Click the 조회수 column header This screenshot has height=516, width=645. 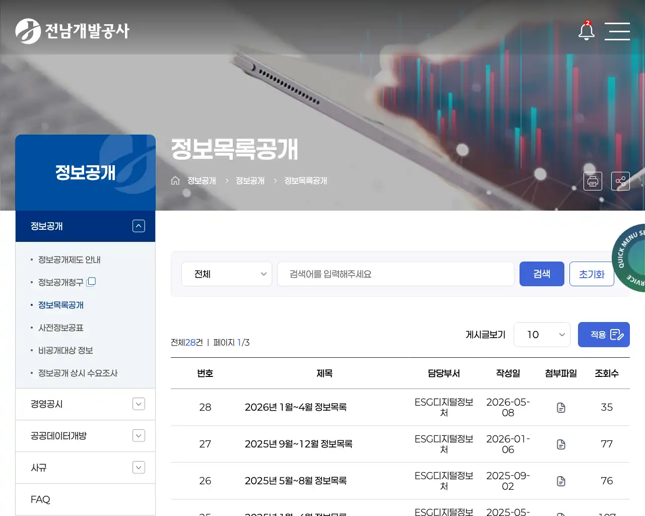click(x=607, y=373)
